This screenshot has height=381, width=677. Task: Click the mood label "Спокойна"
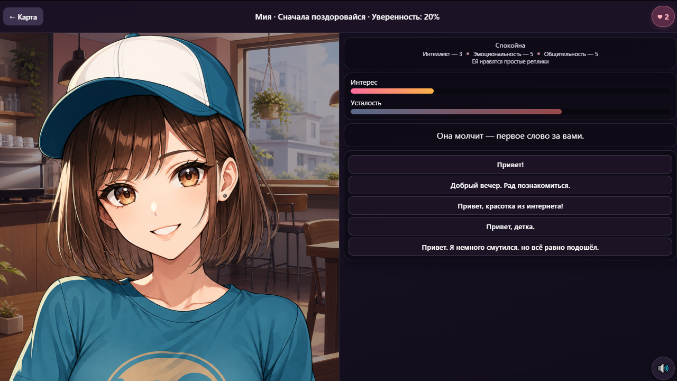(x=510, y=46)
